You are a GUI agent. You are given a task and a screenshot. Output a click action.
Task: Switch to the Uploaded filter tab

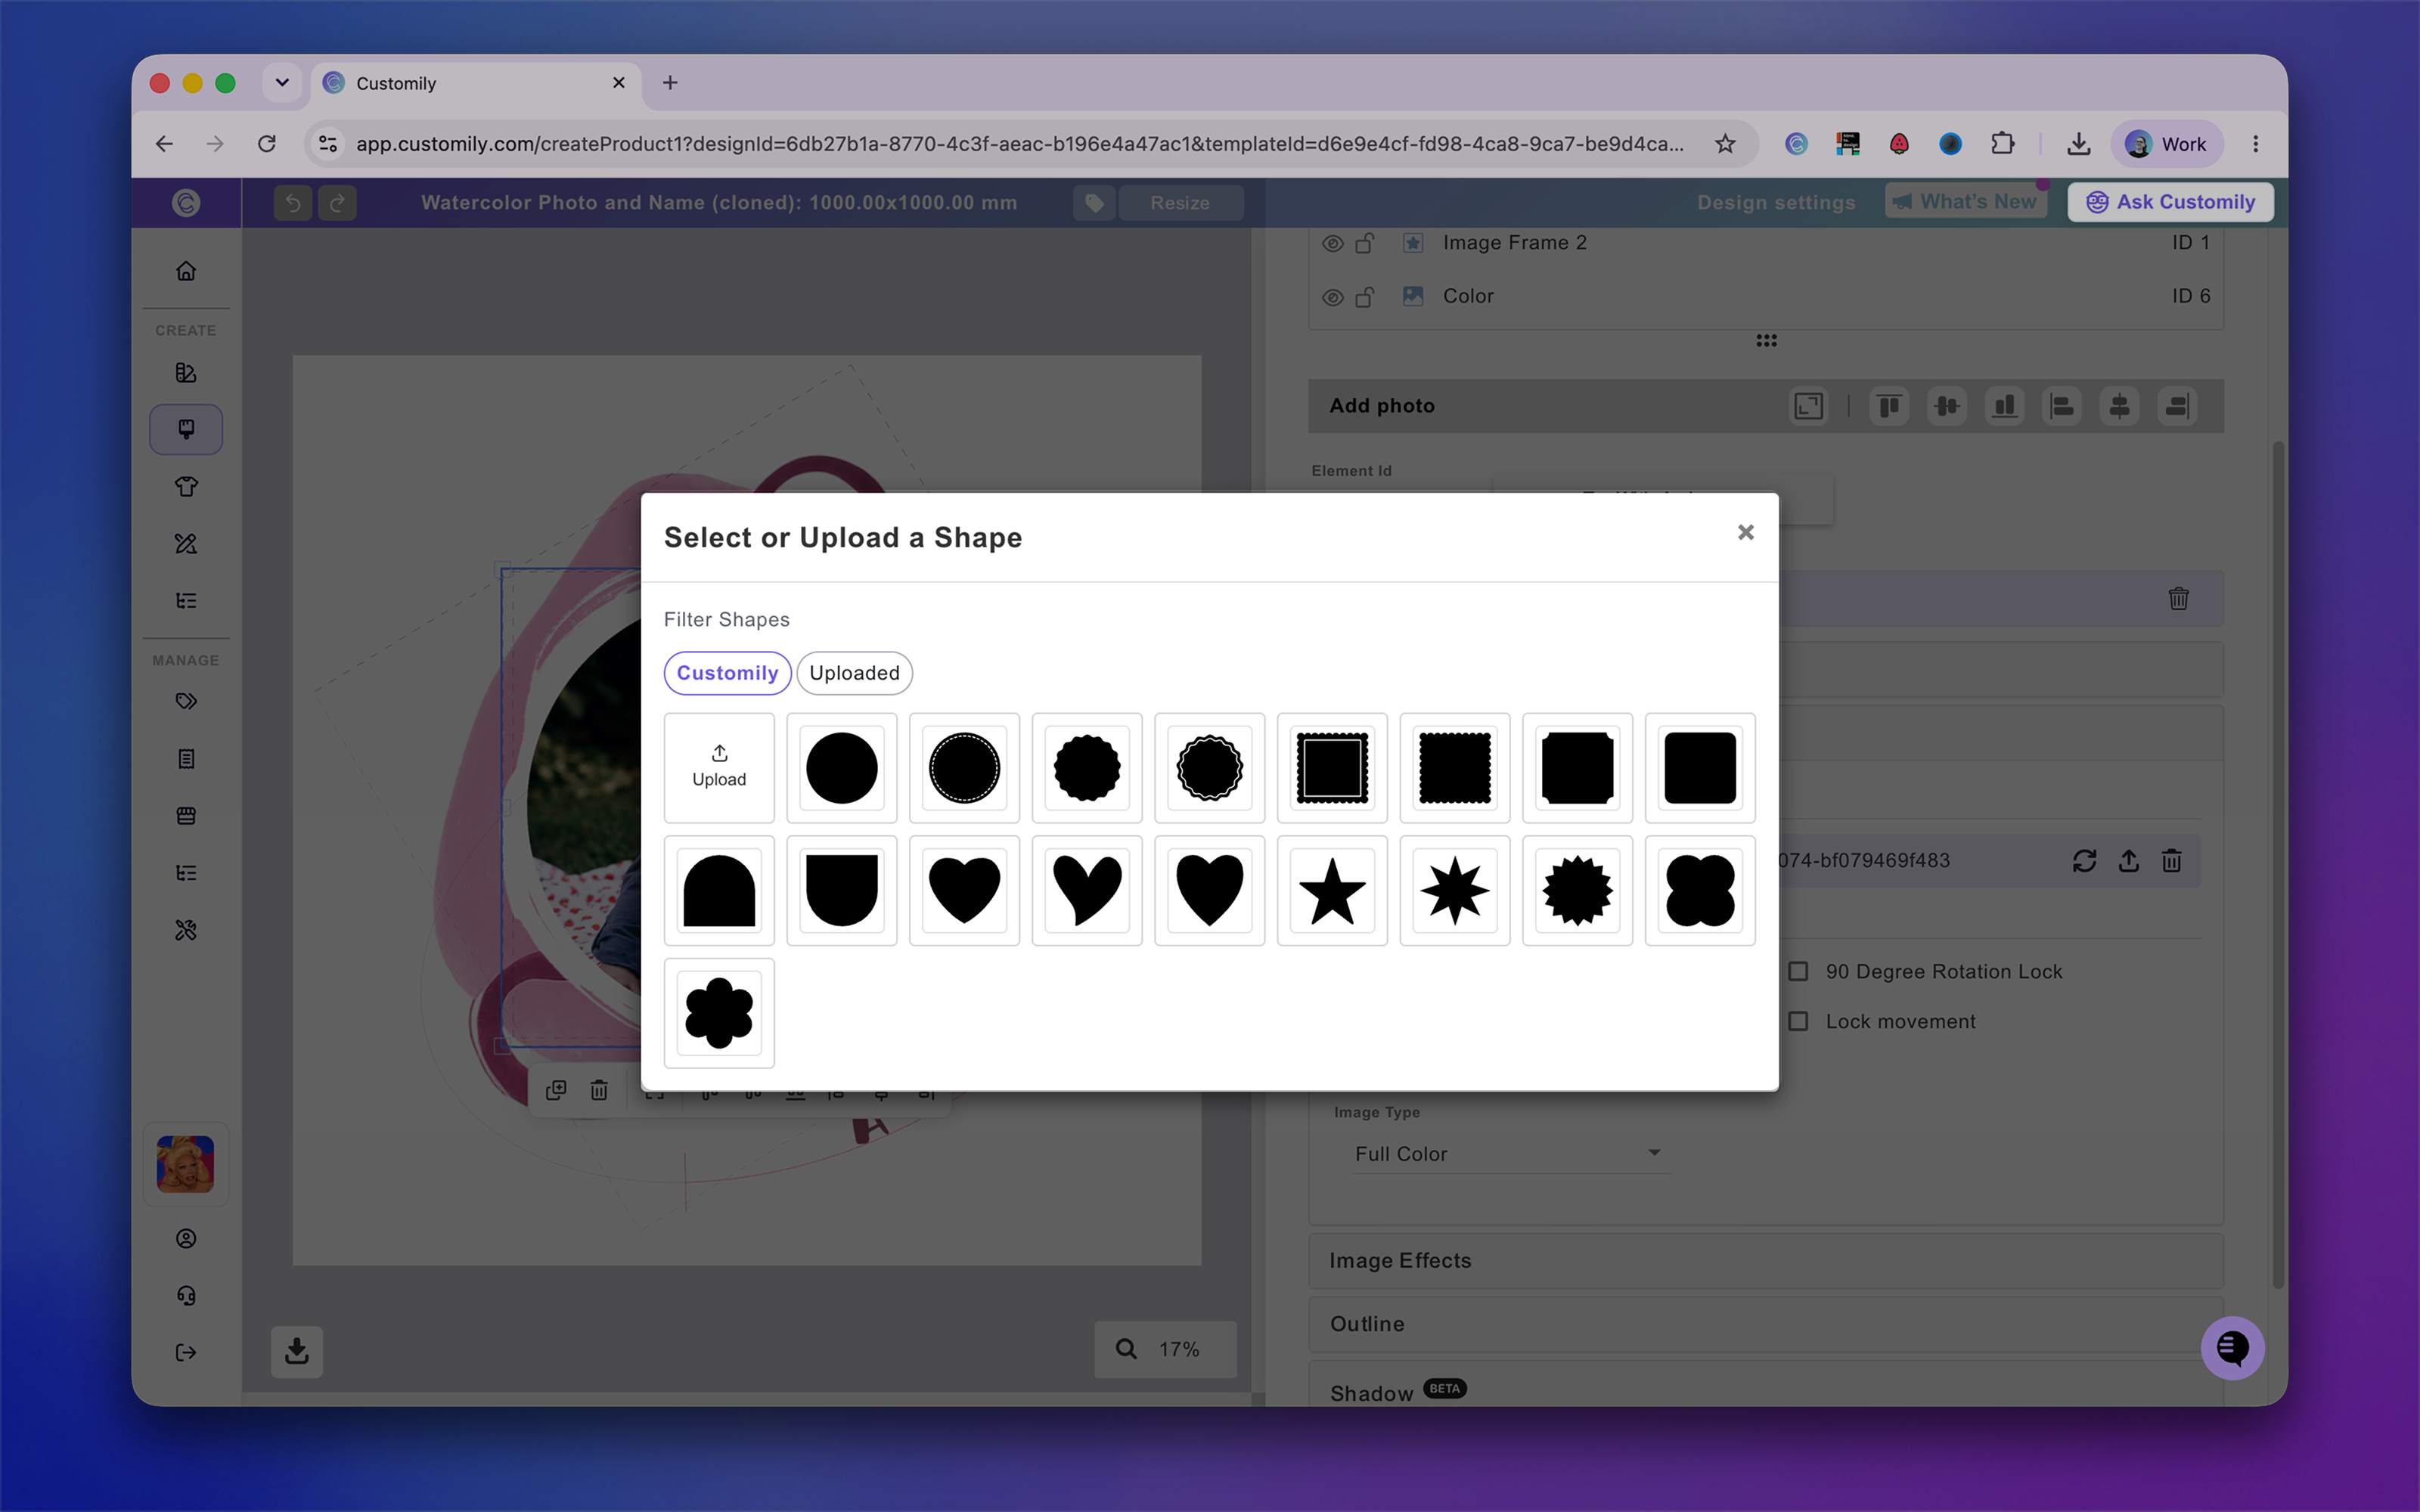click(x=854, y=673)
